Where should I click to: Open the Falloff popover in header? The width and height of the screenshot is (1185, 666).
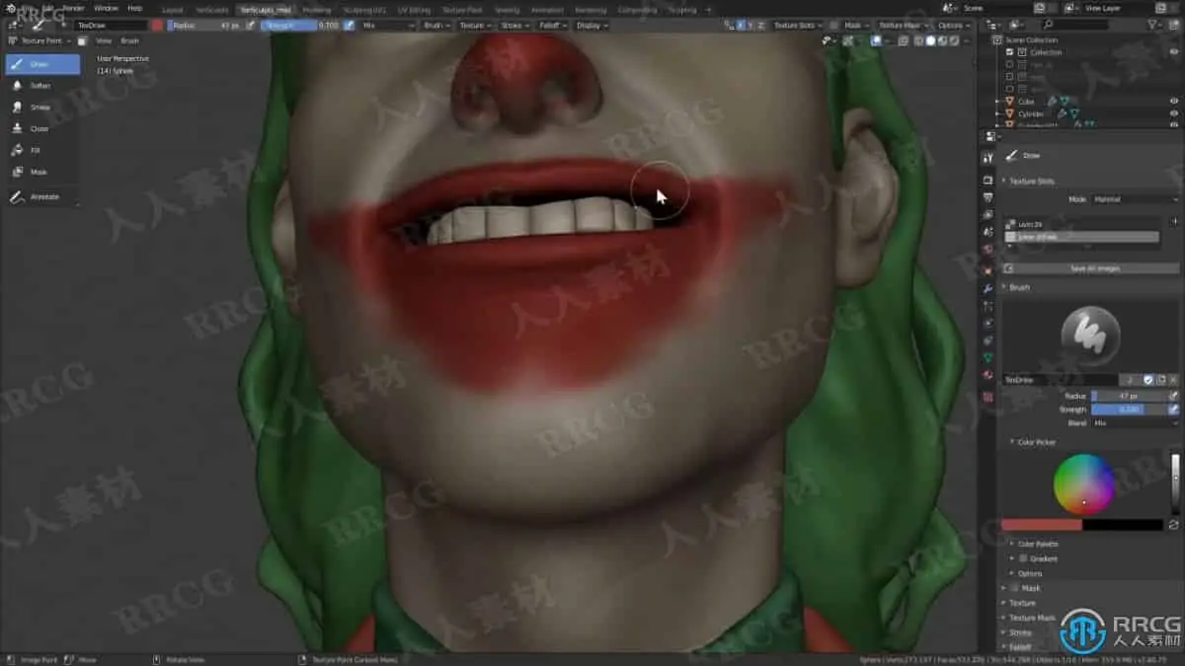coord(551,25)
